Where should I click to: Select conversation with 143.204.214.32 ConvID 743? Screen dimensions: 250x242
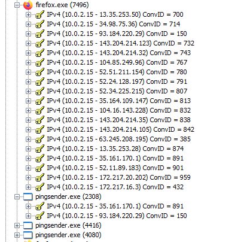tap(119, 53)
